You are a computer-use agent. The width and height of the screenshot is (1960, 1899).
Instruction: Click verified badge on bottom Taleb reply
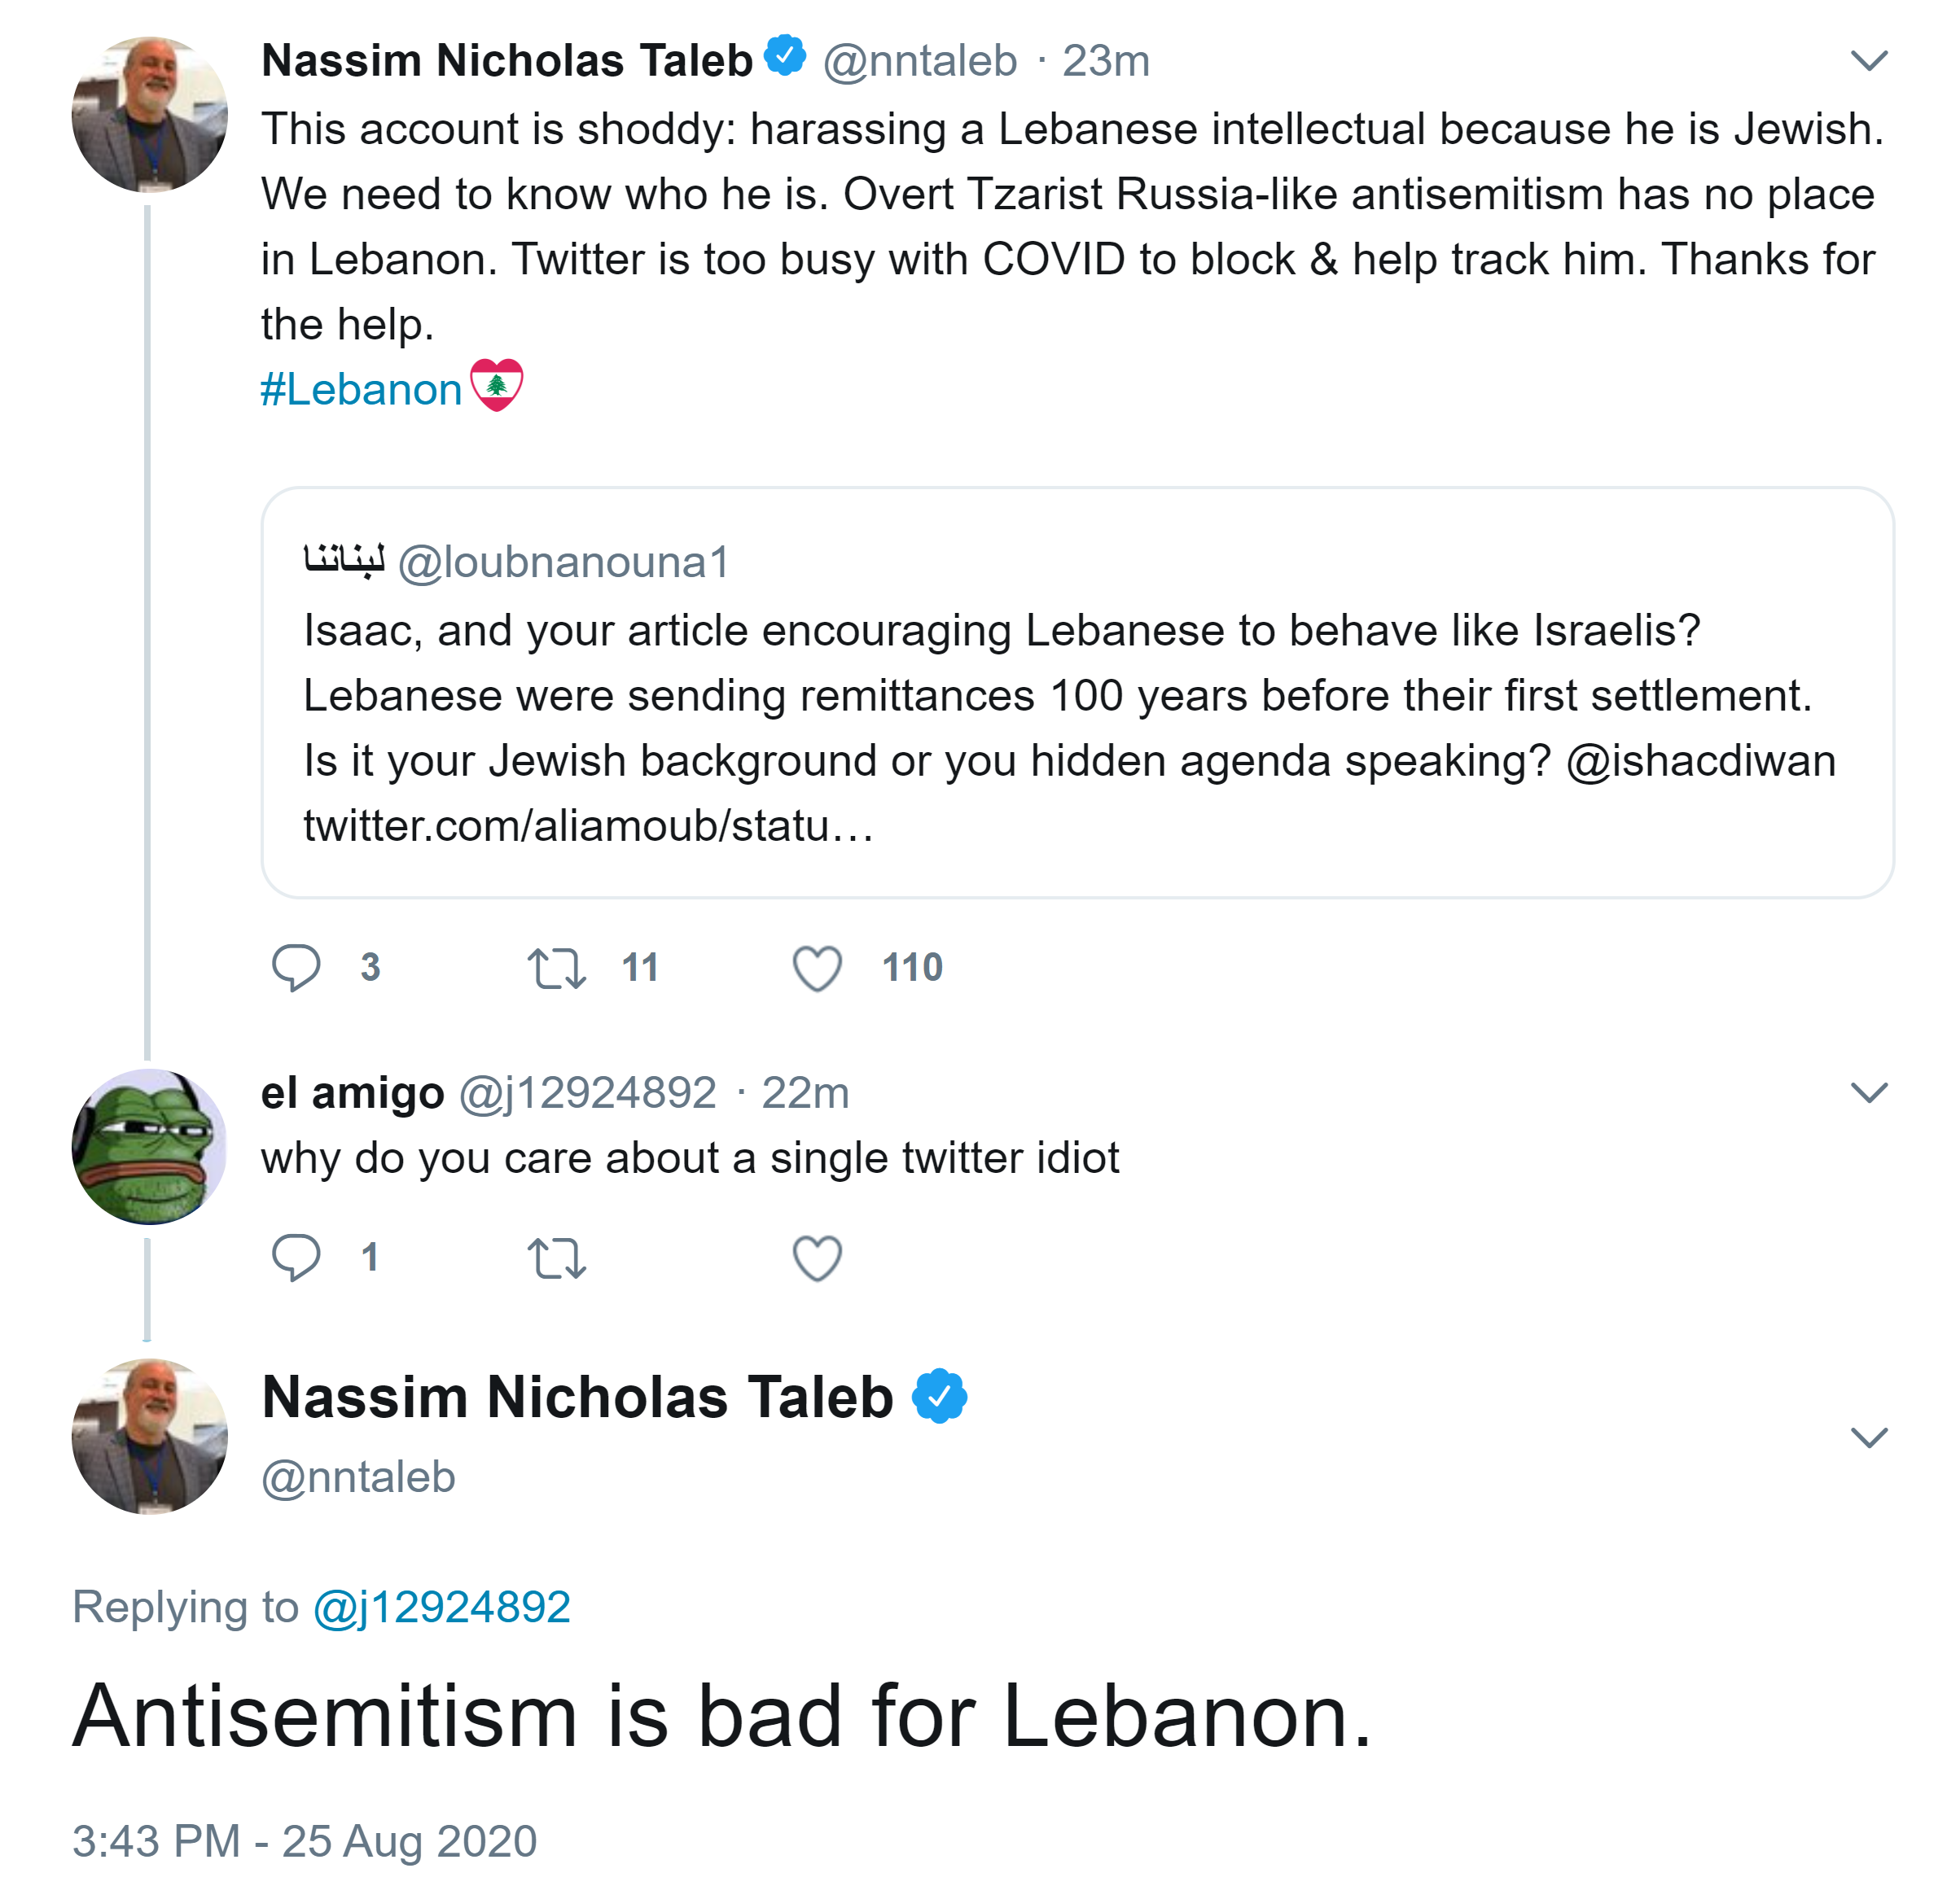939,1395
